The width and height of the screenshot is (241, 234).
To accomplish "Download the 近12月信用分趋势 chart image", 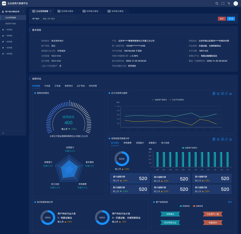I will pos(230,94).
